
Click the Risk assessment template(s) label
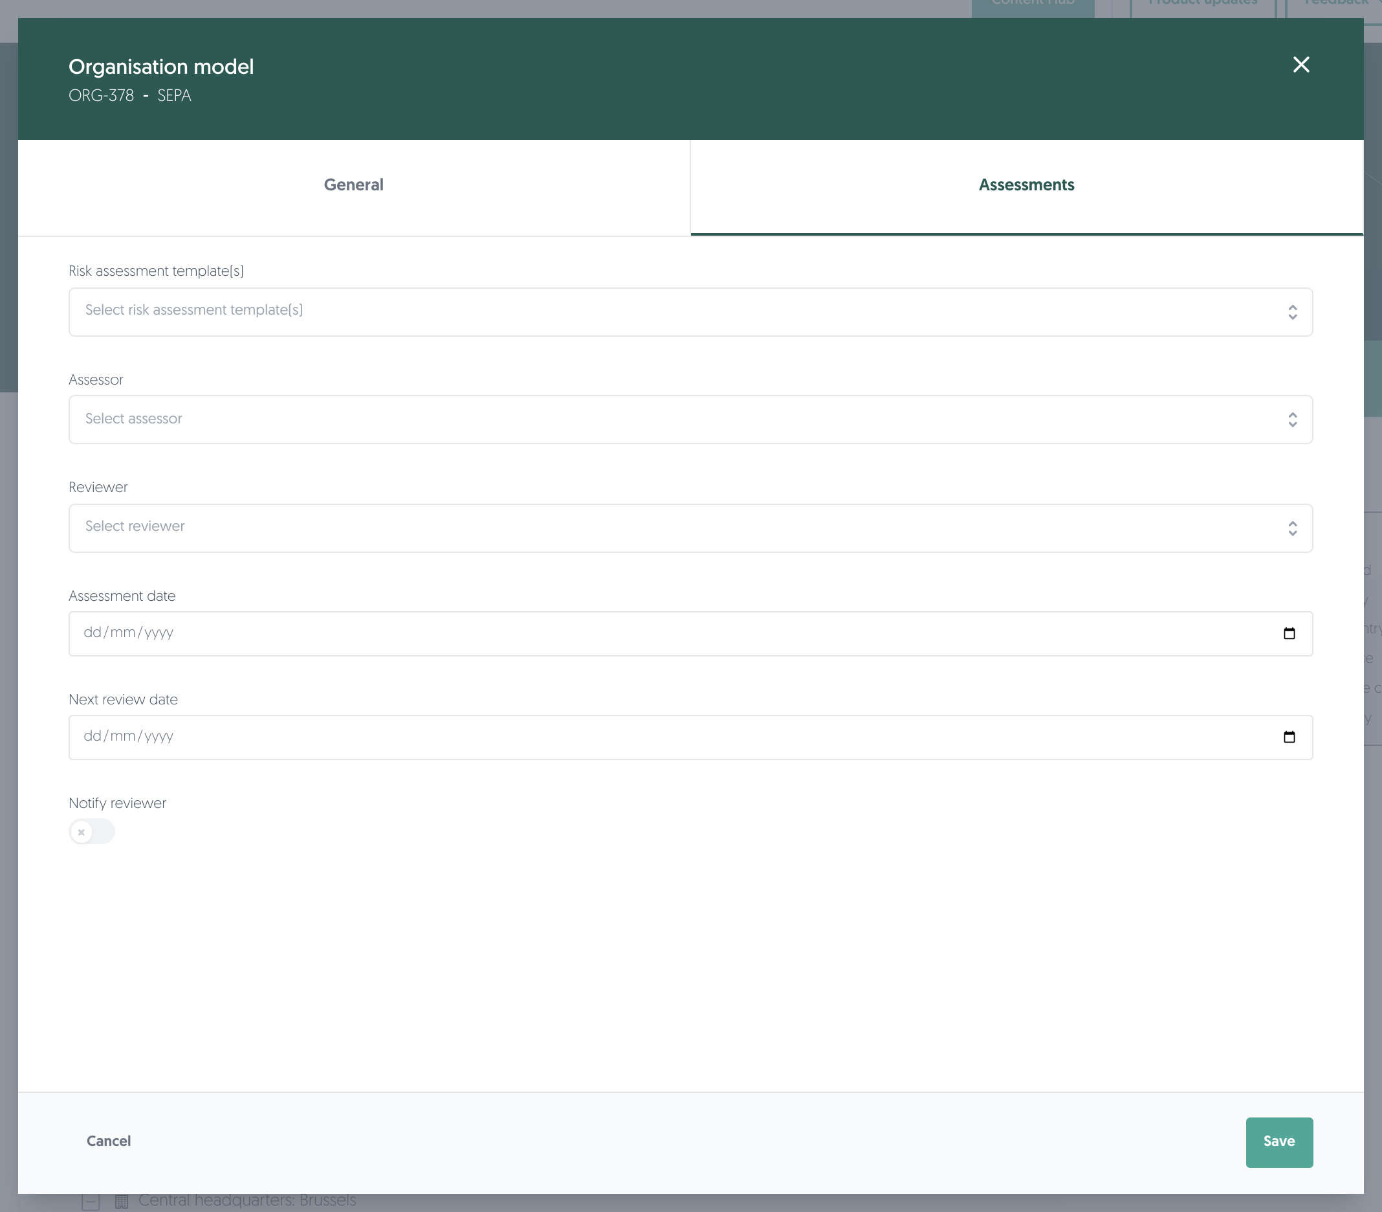coord(156,271)
